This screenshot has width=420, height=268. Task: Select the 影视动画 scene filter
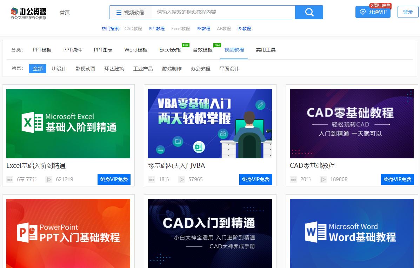[x=85, y=69]
